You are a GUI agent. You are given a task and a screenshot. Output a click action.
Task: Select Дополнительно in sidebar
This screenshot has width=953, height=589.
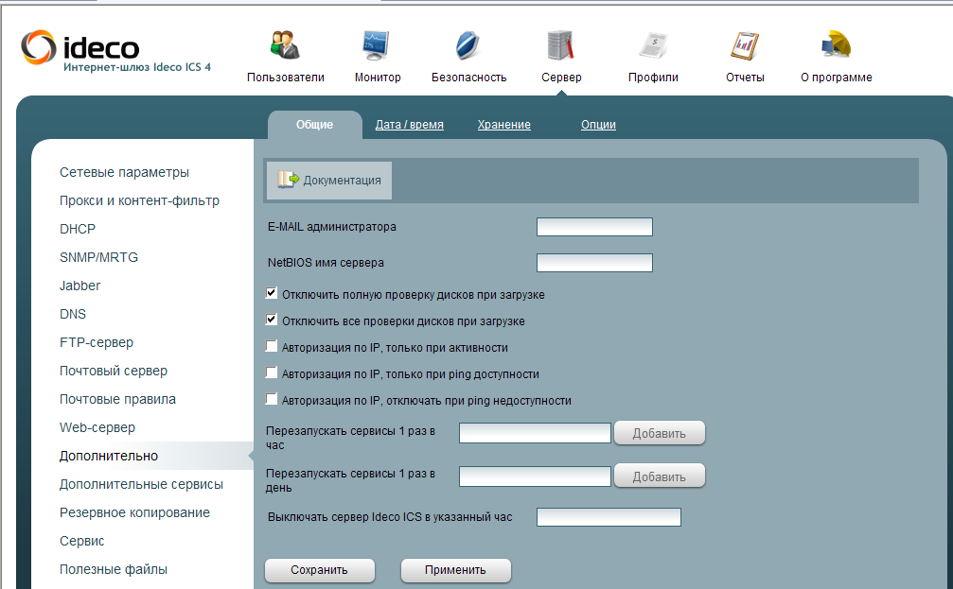point(108,456)
